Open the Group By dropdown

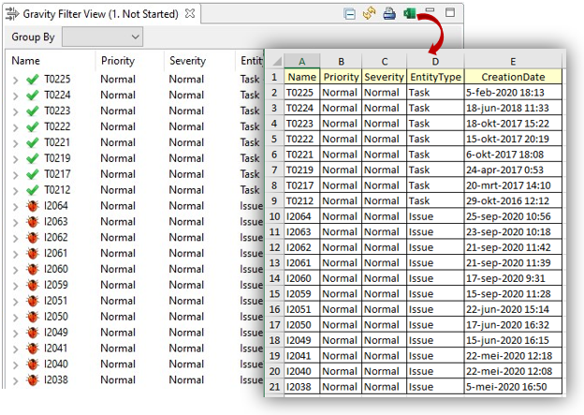(x=102, y=37)
